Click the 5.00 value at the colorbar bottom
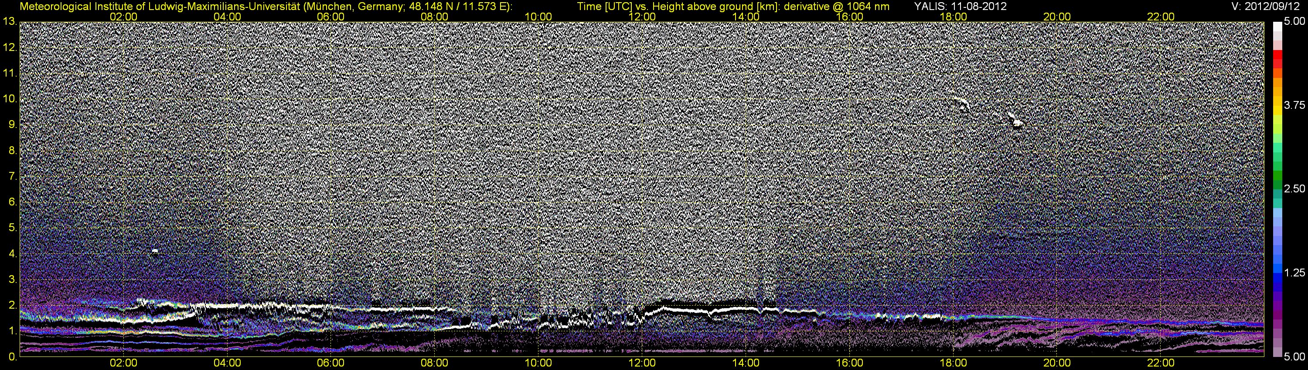 (x=1294, y=357)
